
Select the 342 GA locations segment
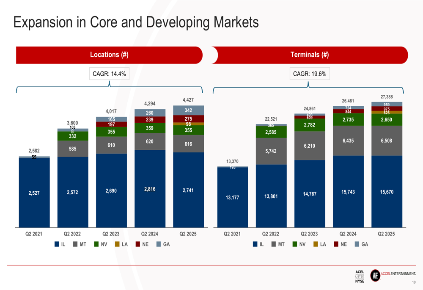pos(188,110)
